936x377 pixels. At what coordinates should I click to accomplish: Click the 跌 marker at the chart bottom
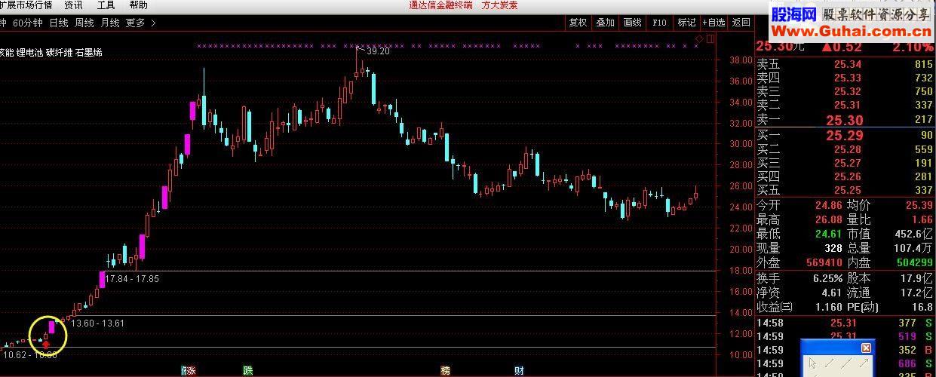click(247, 370)
